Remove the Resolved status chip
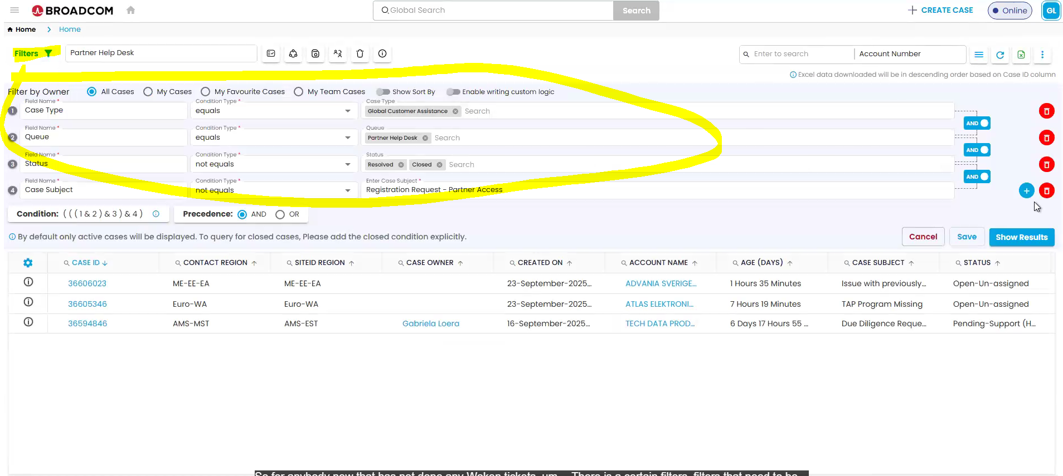The image size is (1063, 476). (401, 165)
